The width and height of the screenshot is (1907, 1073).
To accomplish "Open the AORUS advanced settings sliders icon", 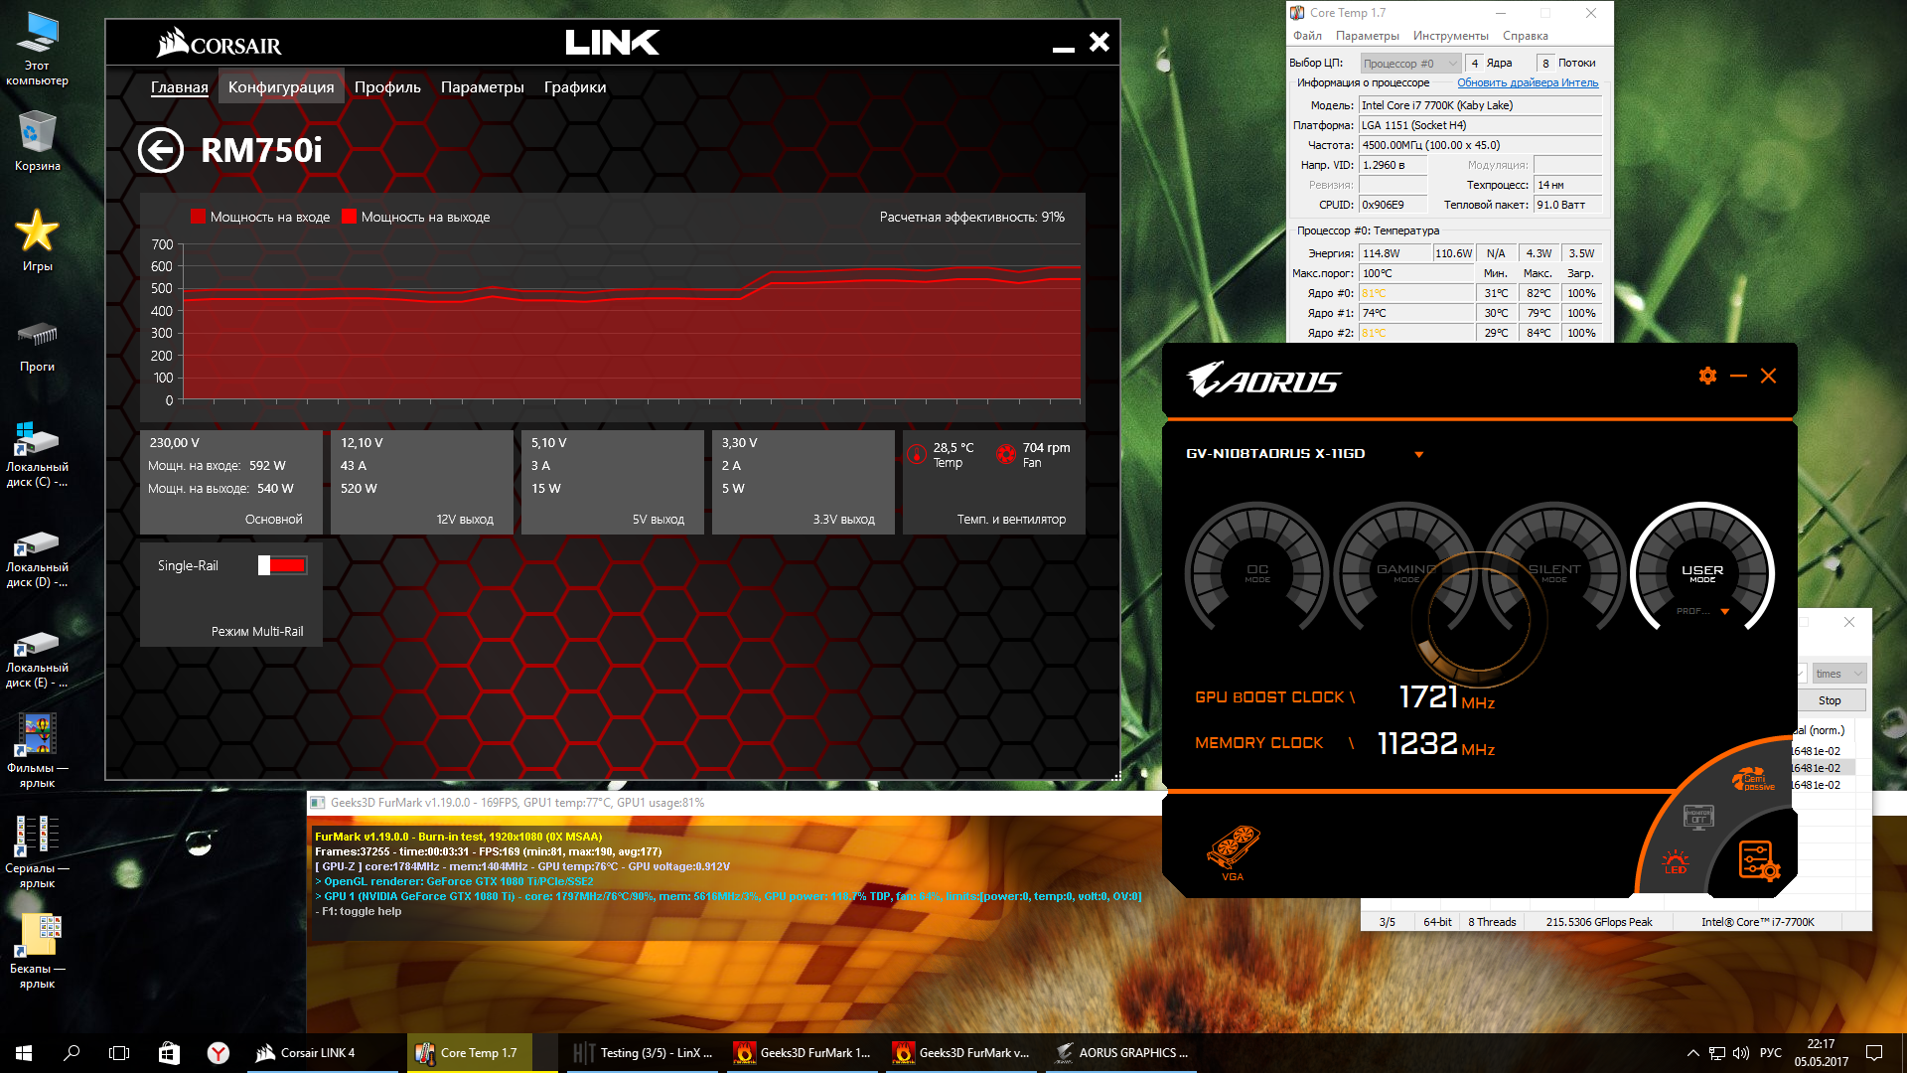I will pyautogui.click(x=1757, y=860).
